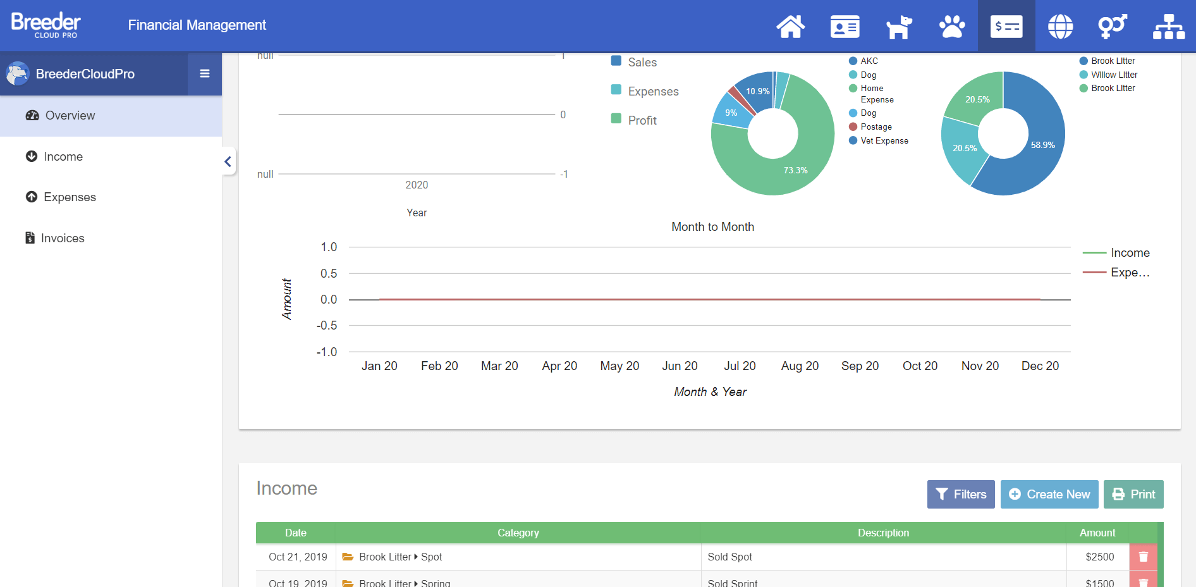Toggle the Profit legend entry

click(634, 120)
